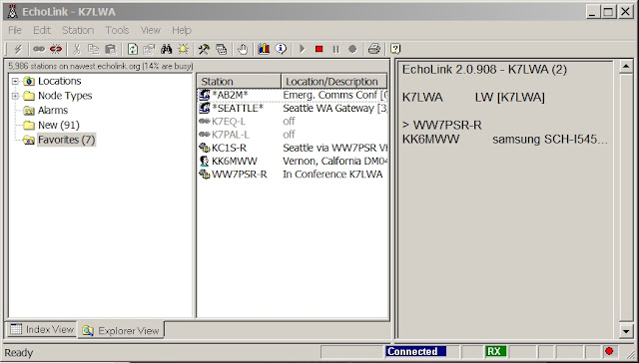639x363 pixels.
Task: Toggle the red record indicator in status bar
Action: pos(609,351)
